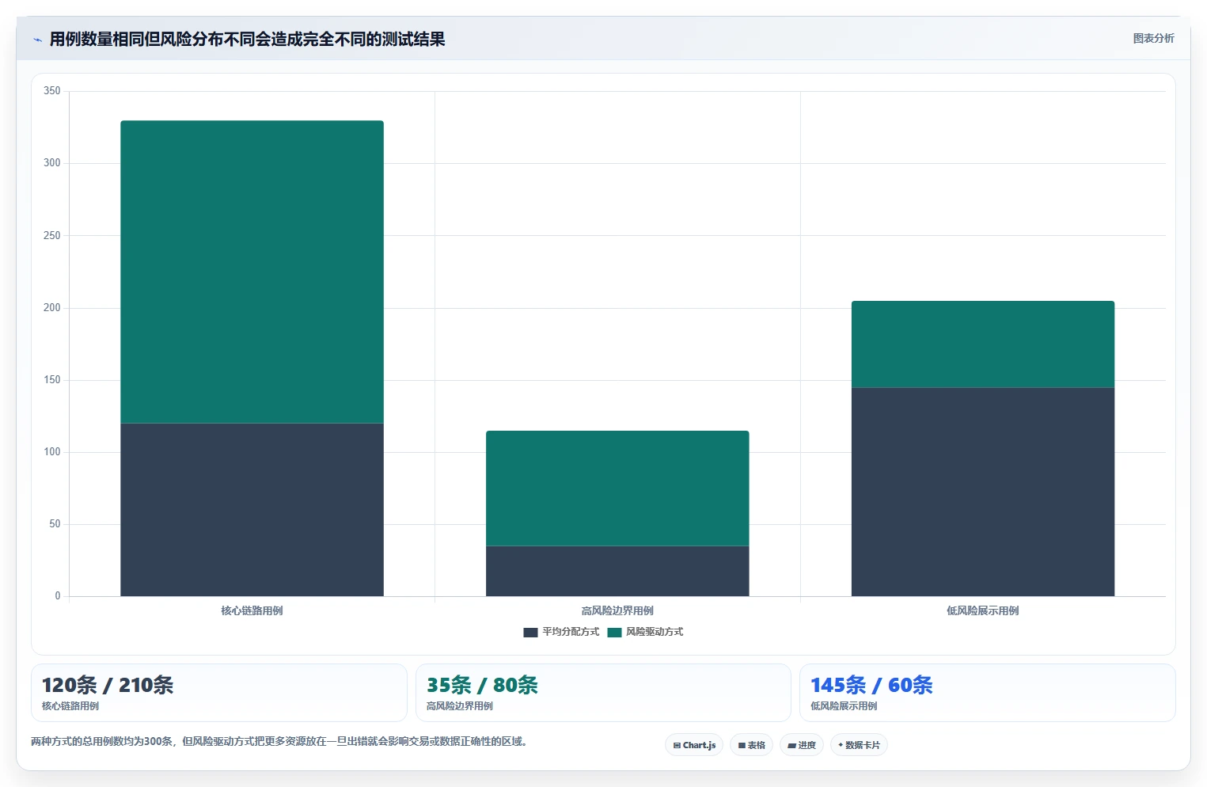Click the 低风险展示用例 caption in the third card

[x=844, y=706]
